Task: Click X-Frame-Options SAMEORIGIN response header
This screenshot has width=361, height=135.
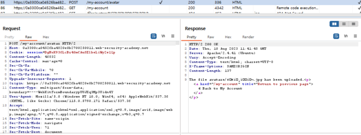Action: click(219, 66)
